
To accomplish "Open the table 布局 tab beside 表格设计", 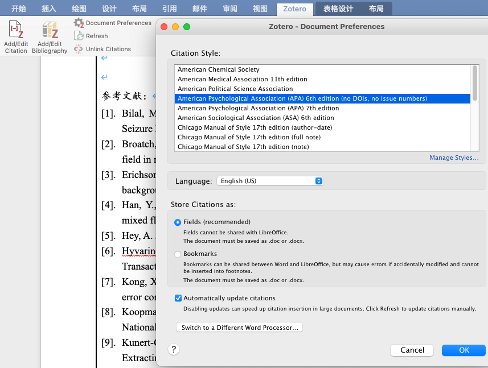I will (x=376, y=9).
